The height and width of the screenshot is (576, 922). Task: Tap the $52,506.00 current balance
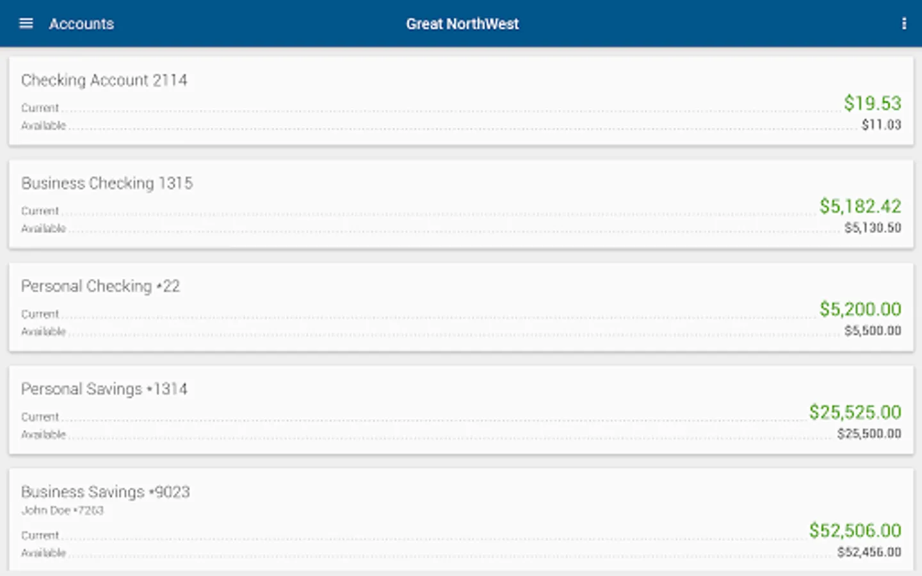[855, 531]
